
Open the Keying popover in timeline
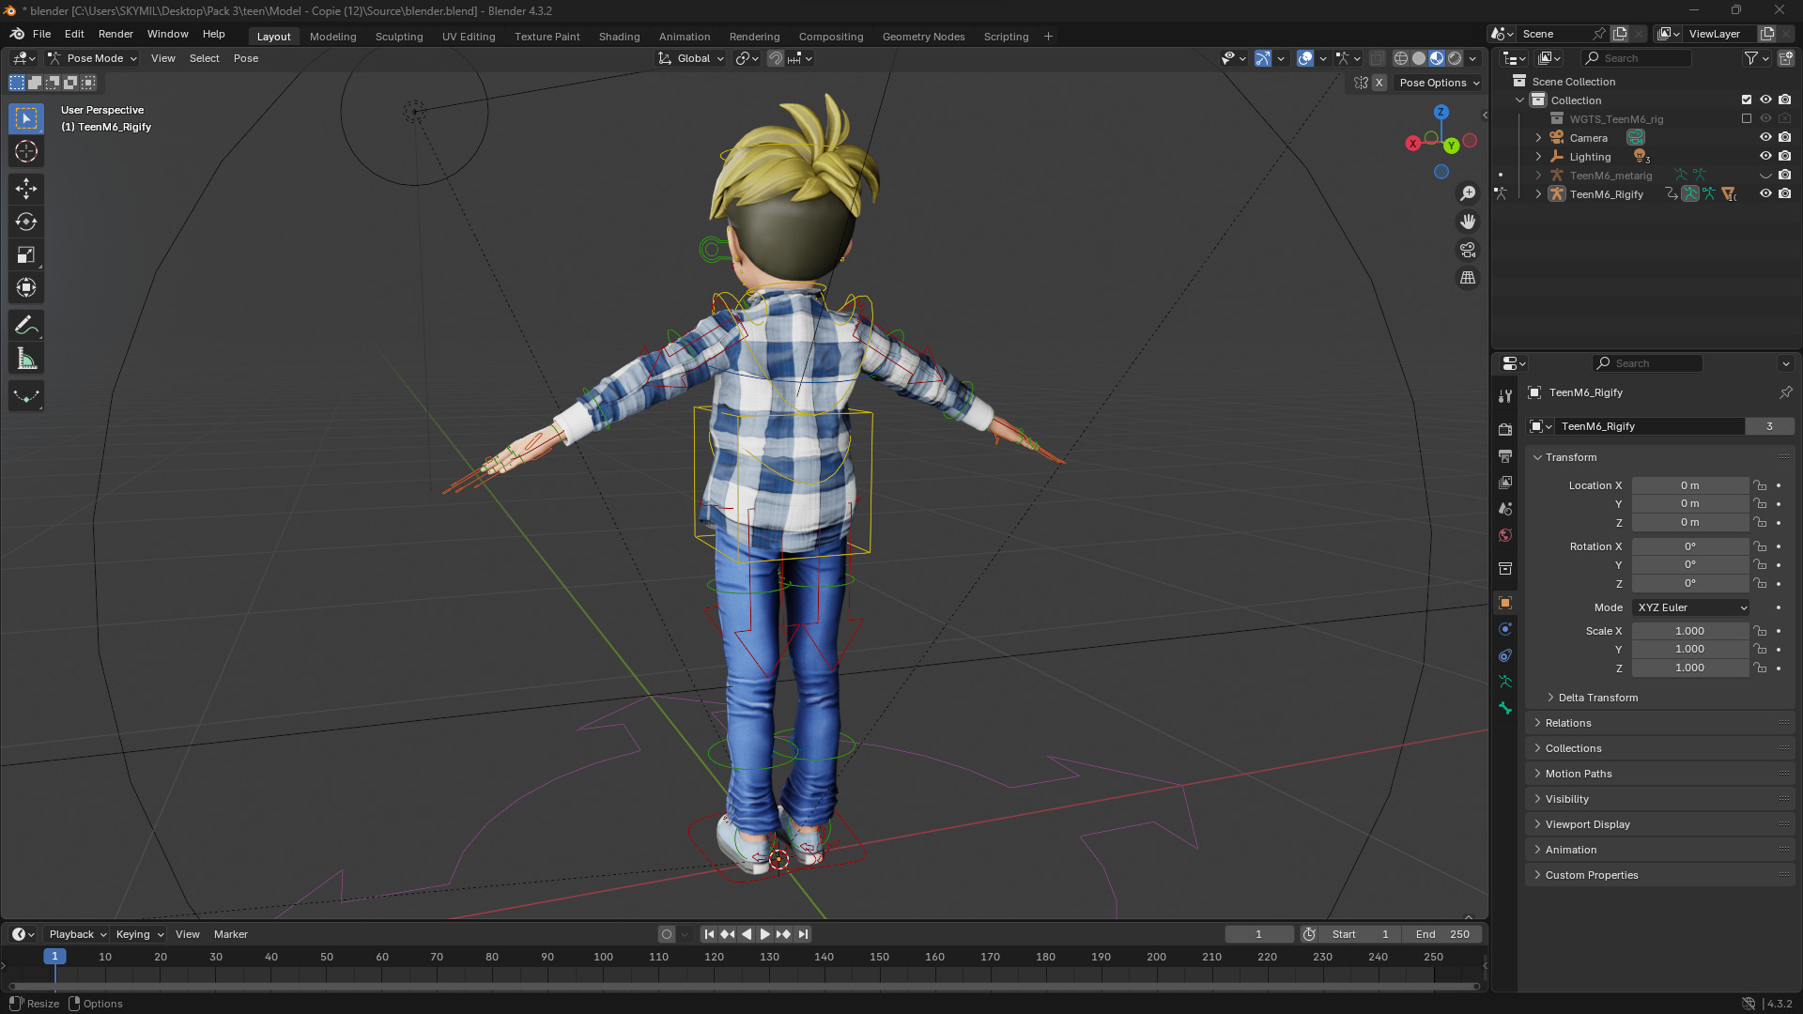click(x=139, y=934)
